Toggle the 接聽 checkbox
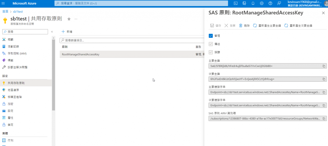The width and height of the screenshot is (328, 146). coord(211,52)
